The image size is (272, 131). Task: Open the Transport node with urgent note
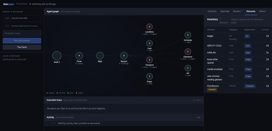pyautogui.click(x=149, y=60)
